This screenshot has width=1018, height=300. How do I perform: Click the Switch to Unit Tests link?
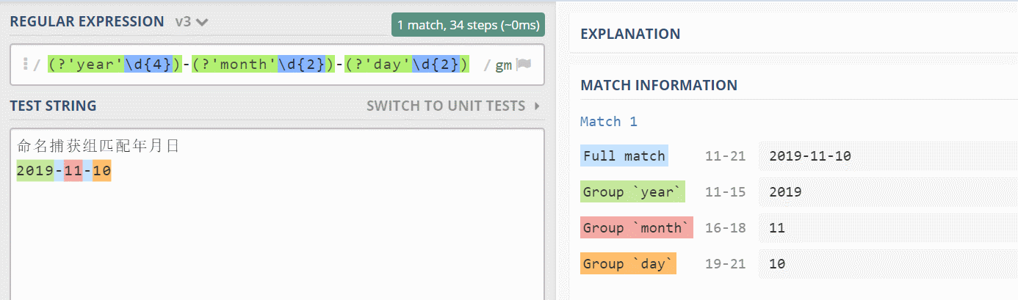446,106
